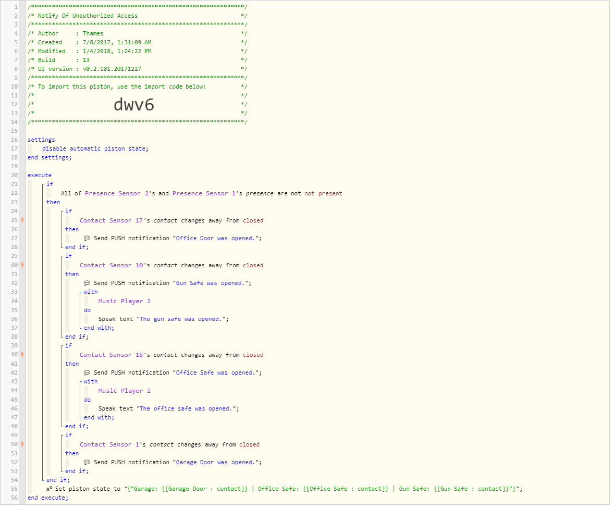The image size is (614, 509).
Task: Click the Author Thames comment line
Action: (138, 34)
